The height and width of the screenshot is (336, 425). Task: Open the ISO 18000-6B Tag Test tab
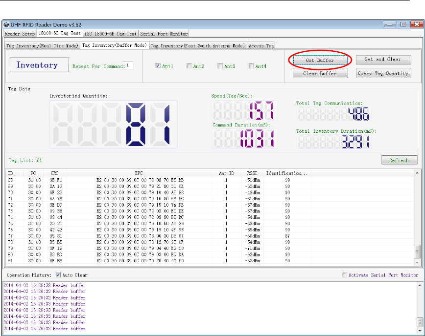click(111, 34)
